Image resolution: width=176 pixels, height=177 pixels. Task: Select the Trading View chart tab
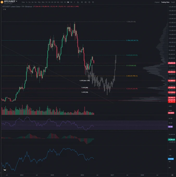pos(165,2)
